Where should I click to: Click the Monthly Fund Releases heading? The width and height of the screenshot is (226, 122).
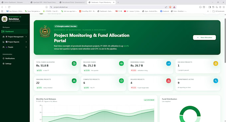point(46,99)
